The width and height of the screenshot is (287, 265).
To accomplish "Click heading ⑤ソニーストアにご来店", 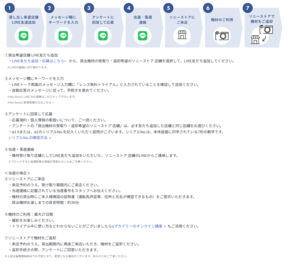I will (24, 179).
